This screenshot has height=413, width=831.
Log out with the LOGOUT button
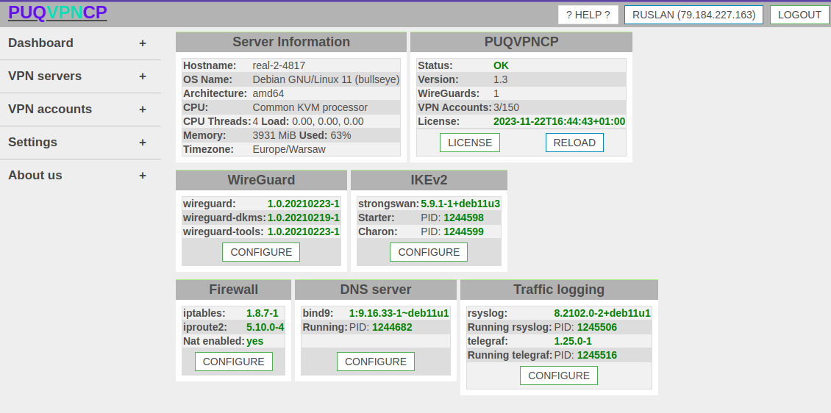click(799, 15)
